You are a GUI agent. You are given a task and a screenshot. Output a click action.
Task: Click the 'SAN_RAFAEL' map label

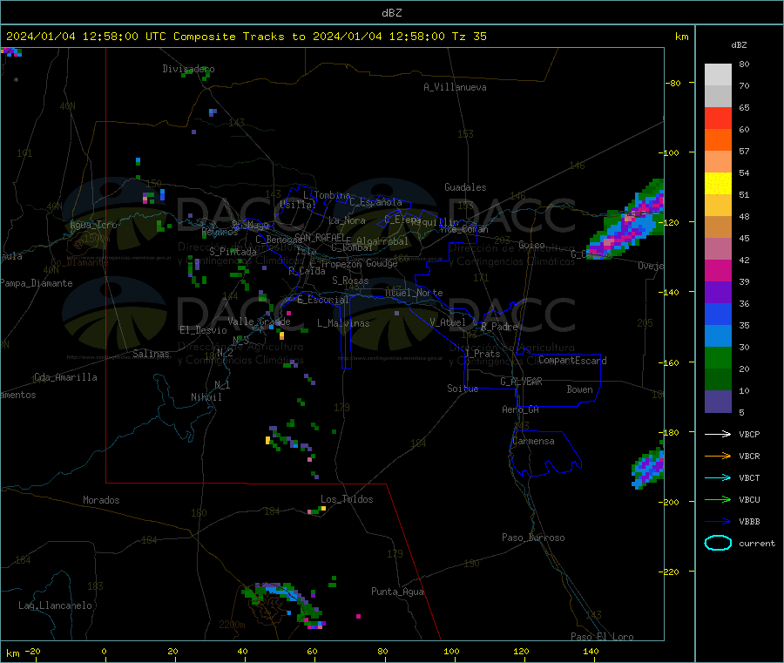[x=320, y=238]
